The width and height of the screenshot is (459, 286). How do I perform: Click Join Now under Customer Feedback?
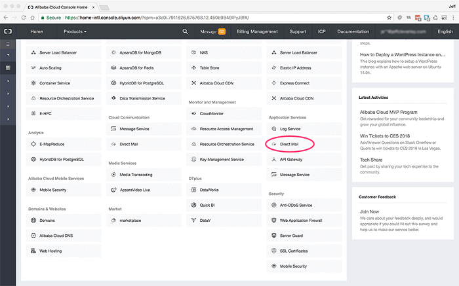[x=369, y=211]
